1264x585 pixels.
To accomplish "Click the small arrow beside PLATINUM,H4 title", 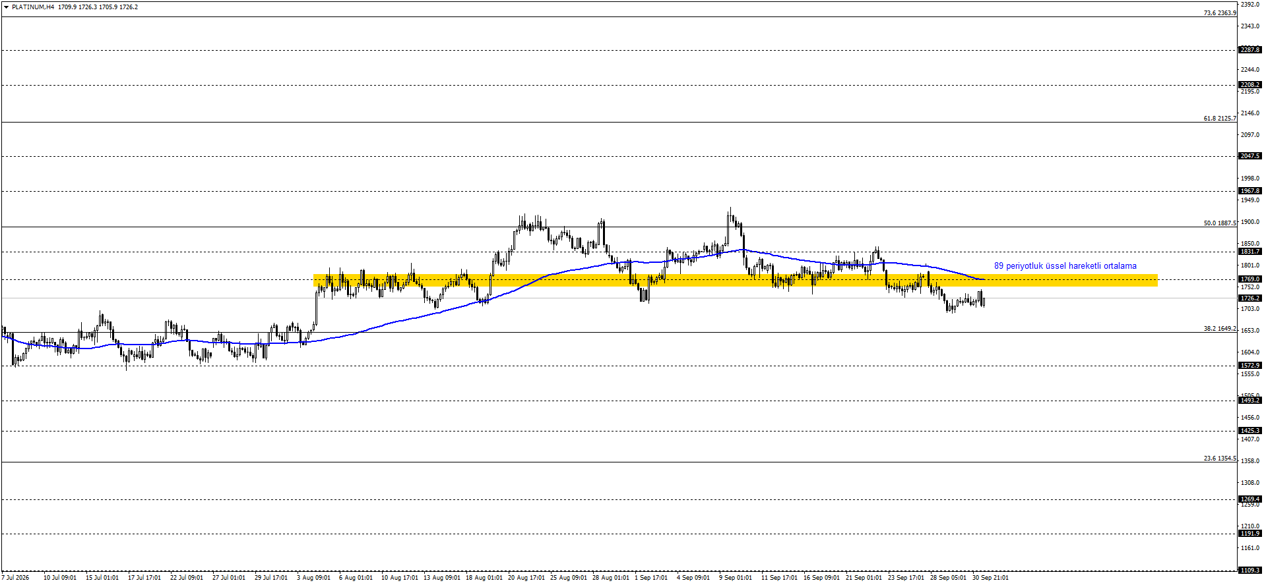I will [x=6, y=7].
